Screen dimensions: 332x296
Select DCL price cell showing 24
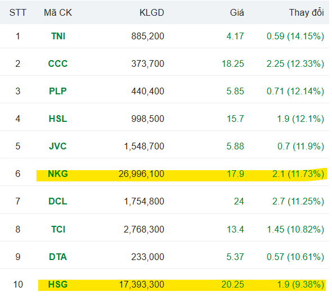(x=239, y=201)
